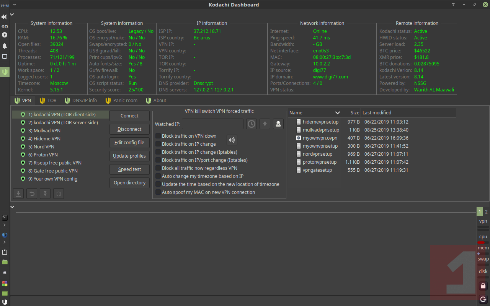This screenshot has height=306, width=490.
Task: Open the notifications bell icon
Action: (x=5, y=46)
